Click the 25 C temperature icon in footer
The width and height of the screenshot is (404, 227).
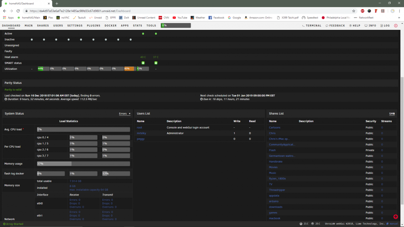313,224
